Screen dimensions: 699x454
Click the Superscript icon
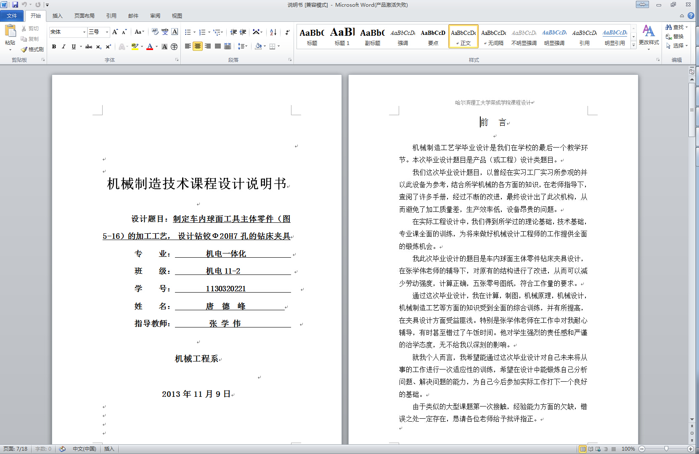point(109,47)
